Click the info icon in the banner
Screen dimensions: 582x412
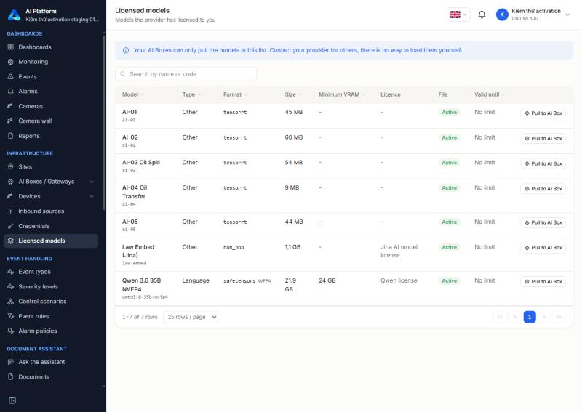click(x=125, y=50)
